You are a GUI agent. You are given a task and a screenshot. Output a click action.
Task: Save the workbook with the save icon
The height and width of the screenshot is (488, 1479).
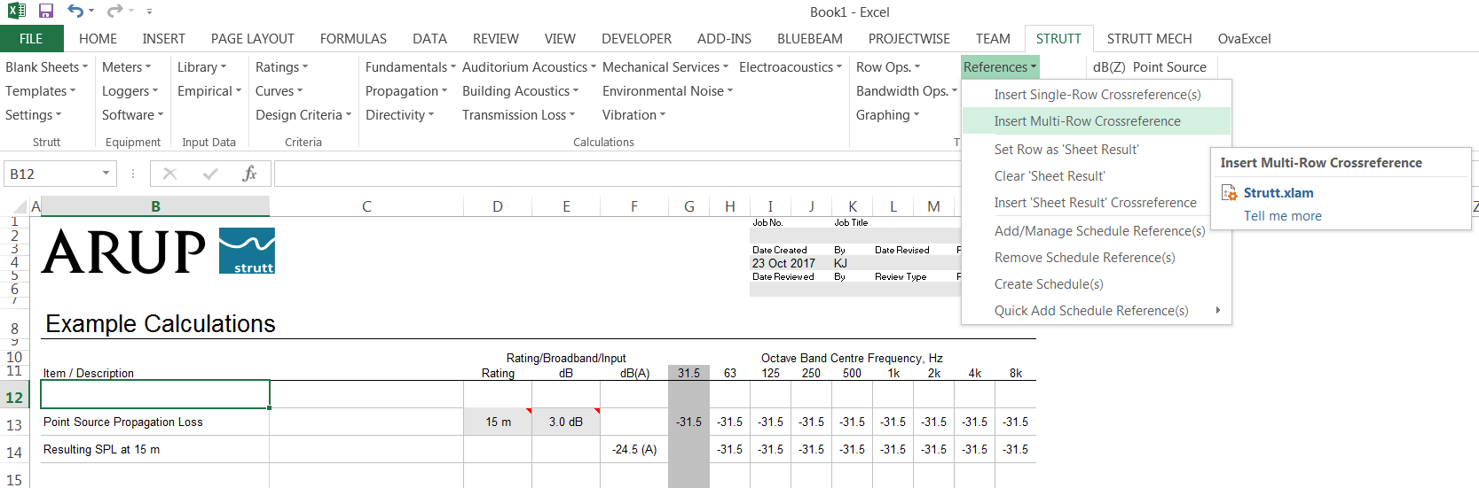(x=46, y=12)
